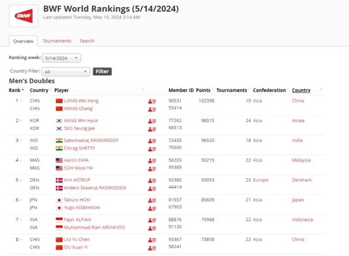Open LIANG Wei Keng's player profile icon

tap(152, 101)
